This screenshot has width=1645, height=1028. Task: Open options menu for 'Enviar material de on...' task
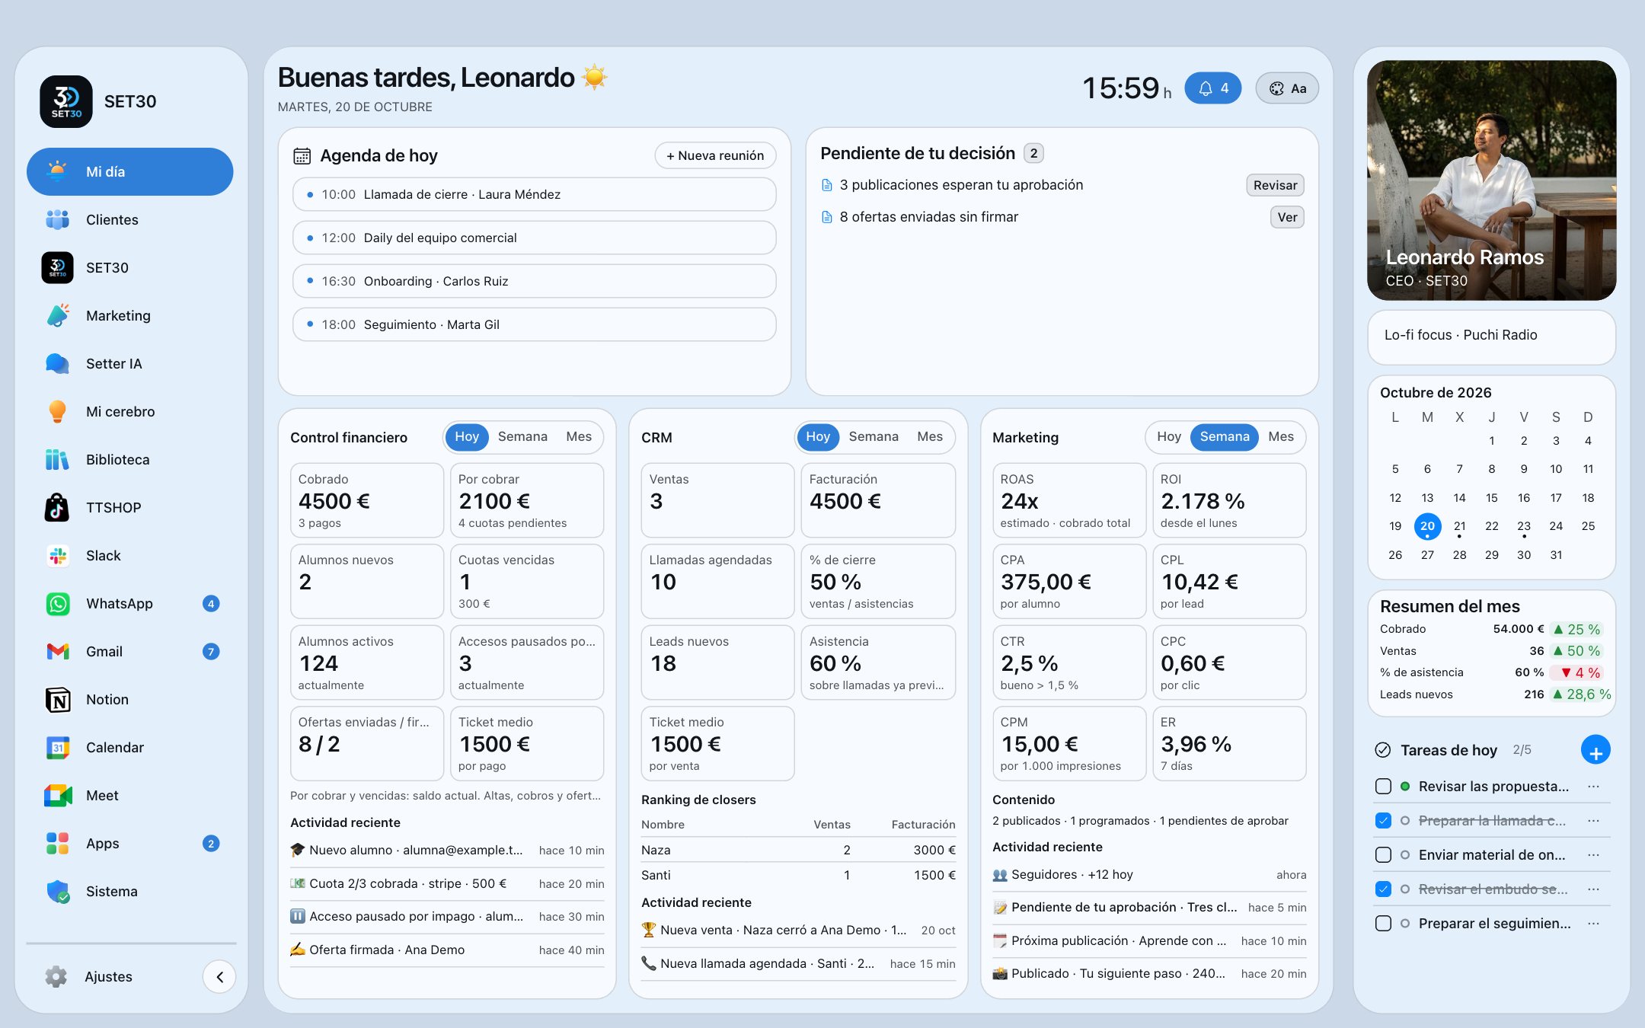(x=1593, y=854)
